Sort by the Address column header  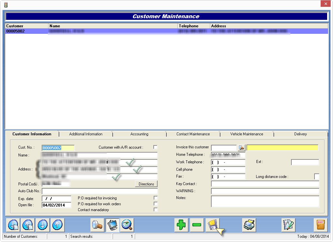(269, 26)
